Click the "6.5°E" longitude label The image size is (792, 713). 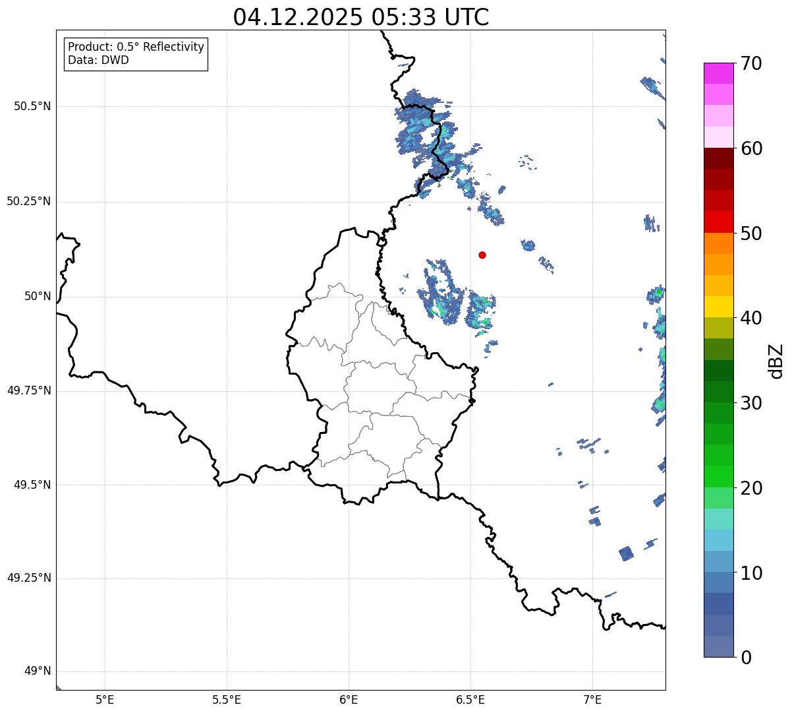point(470,699)
